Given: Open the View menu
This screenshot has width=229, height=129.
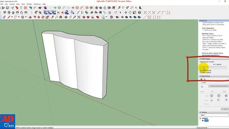Looking at the screenshot, I should click(6, 4).
